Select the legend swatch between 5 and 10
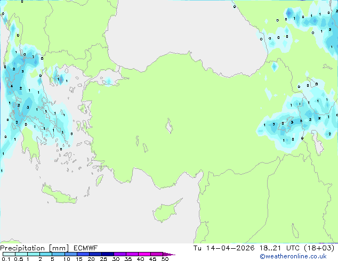The image size is (338, 261). coord(58,254)
